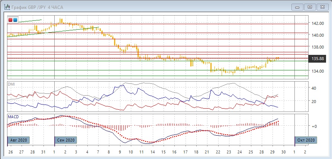Click the 134.00 level on price axis
The width and height of the screenshot is (332, 159).
coord(318,71)
